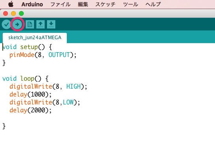215x165 pixels.
Task: Click the delay(2000) line
Action: coord(30,110)
